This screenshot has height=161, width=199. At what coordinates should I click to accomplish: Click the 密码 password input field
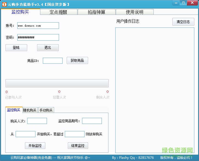click(x=38, y=37)
